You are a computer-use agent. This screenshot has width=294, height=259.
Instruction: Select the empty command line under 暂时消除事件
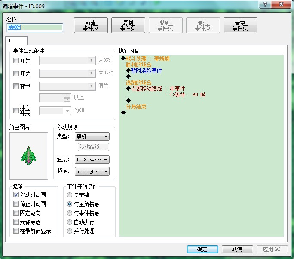click(129, 77)
